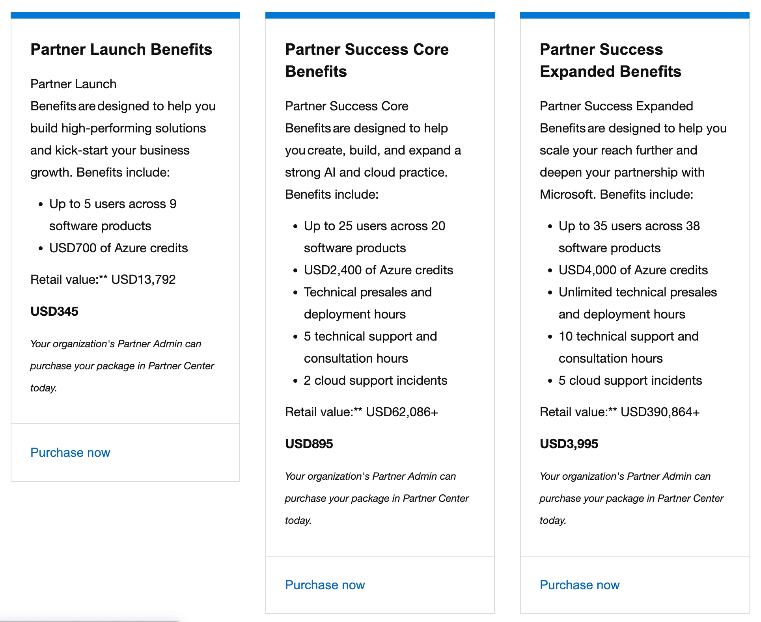Click Purchase now under Partner Success Core Benefits
This screenshot has height=622, width=761.
[325, 585]
